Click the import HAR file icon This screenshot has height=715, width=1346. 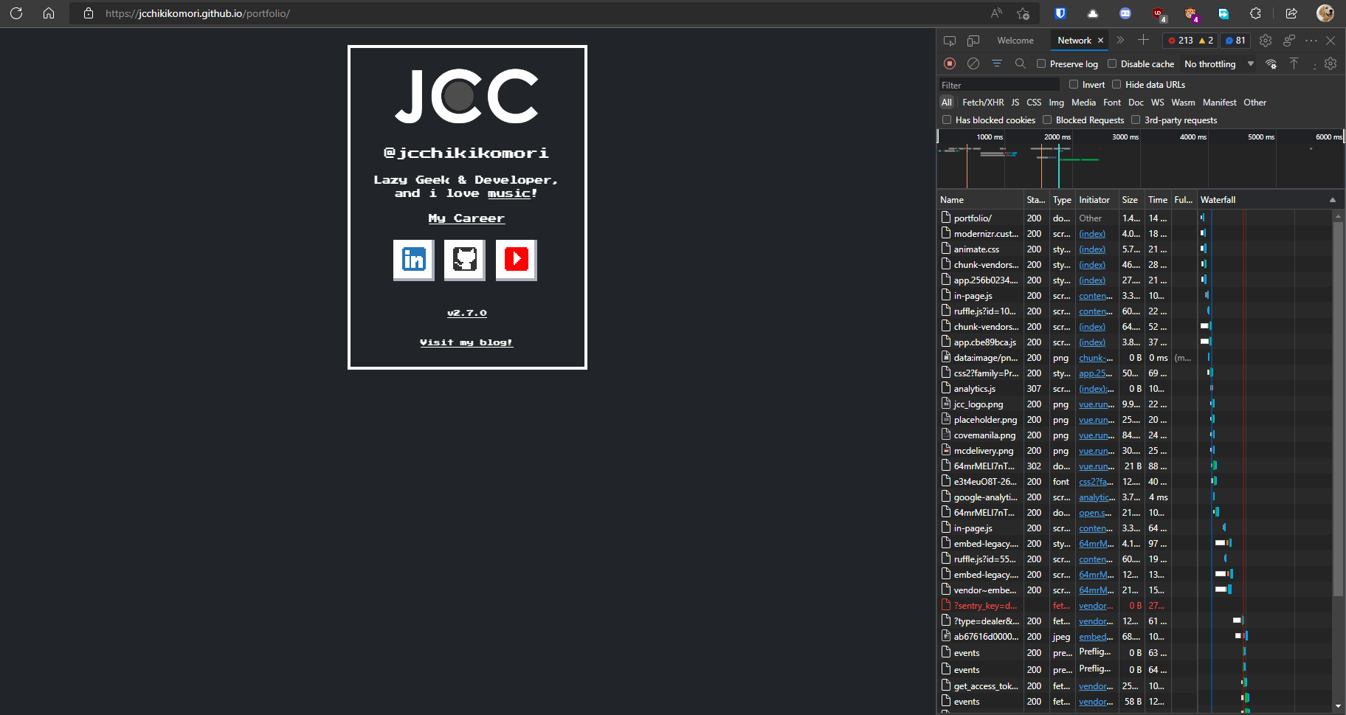tap(1293, 63)
